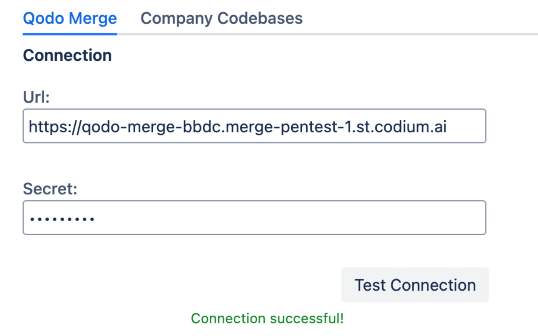This screenshot has height=336, width=538.
Task: Click the Test Connection button
Action: pos(415,285)
